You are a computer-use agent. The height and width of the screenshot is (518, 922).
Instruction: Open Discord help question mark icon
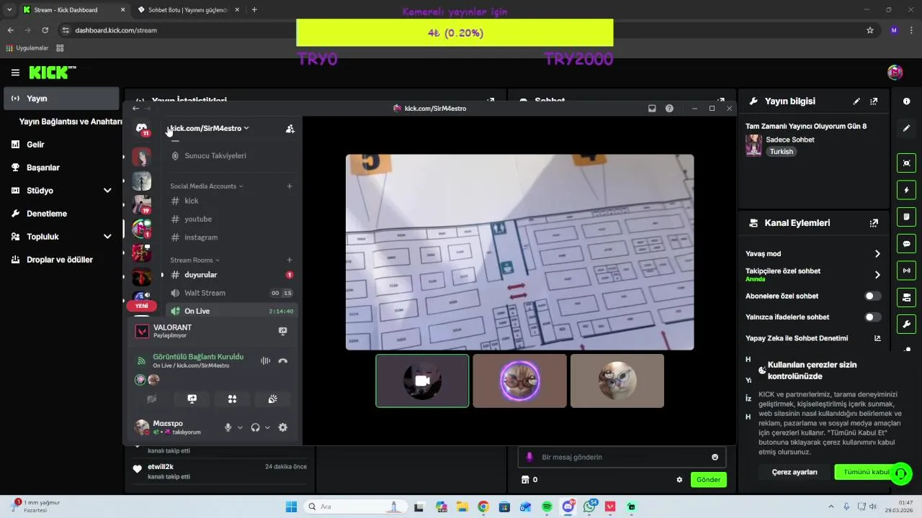[x=669, y=109]
